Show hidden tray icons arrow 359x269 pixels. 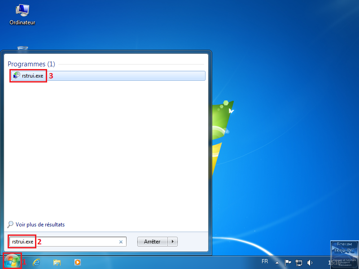coord(277,262)
